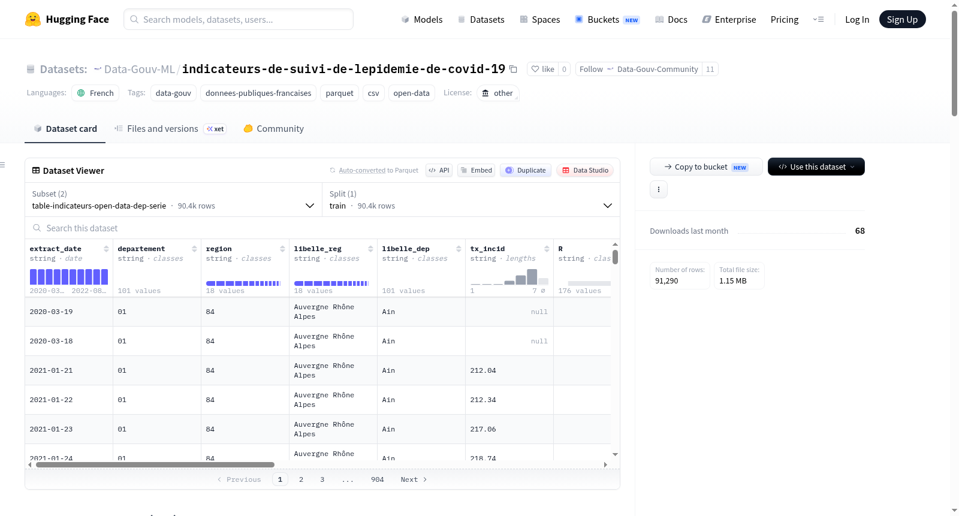Click Log In
The width and height of the screenshot is (959, 516).
tap(857, 19)
